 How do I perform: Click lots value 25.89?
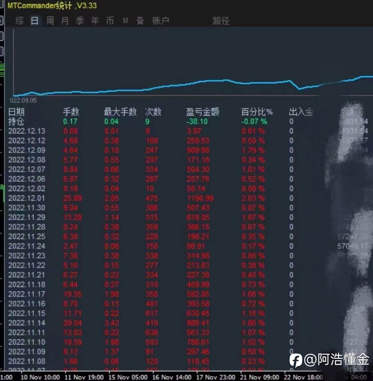click(73, 198)
